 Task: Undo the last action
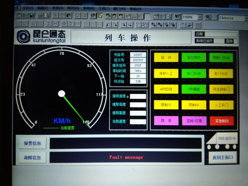coord(78,16)
